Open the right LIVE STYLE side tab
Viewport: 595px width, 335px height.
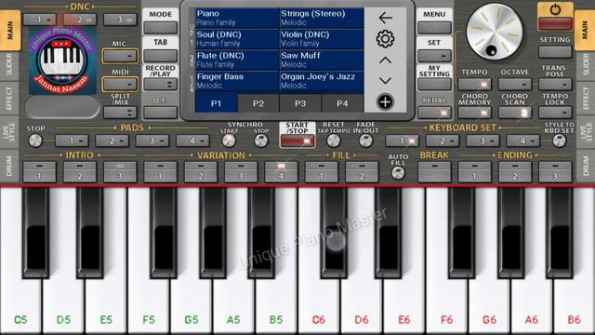pyautogui.click(x=585, y=132)
